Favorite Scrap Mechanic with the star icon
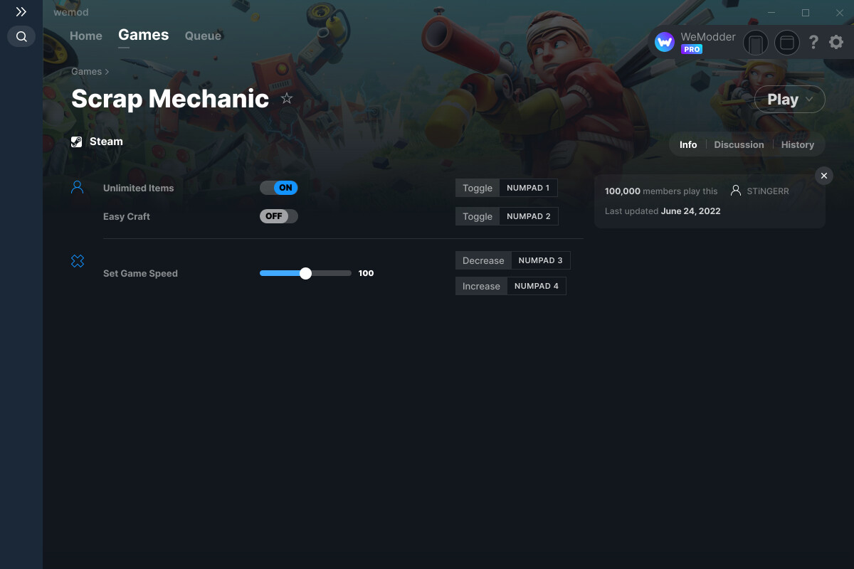Screen dimensions: 854x569 pos(287,99)
